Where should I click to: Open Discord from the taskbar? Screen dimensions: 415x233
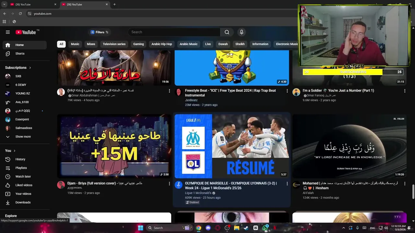click(208, 228)
